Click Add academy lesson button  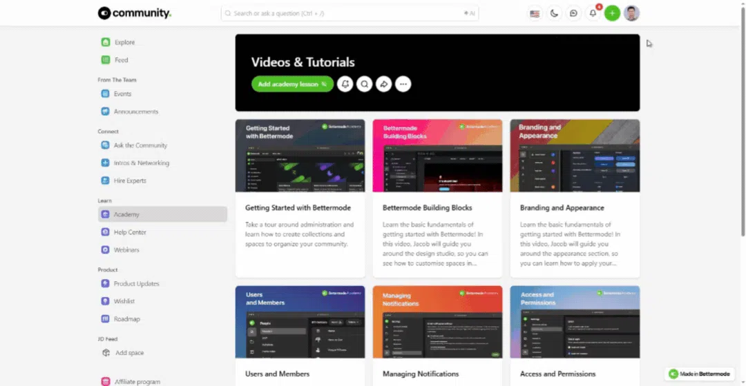[293, 84]
